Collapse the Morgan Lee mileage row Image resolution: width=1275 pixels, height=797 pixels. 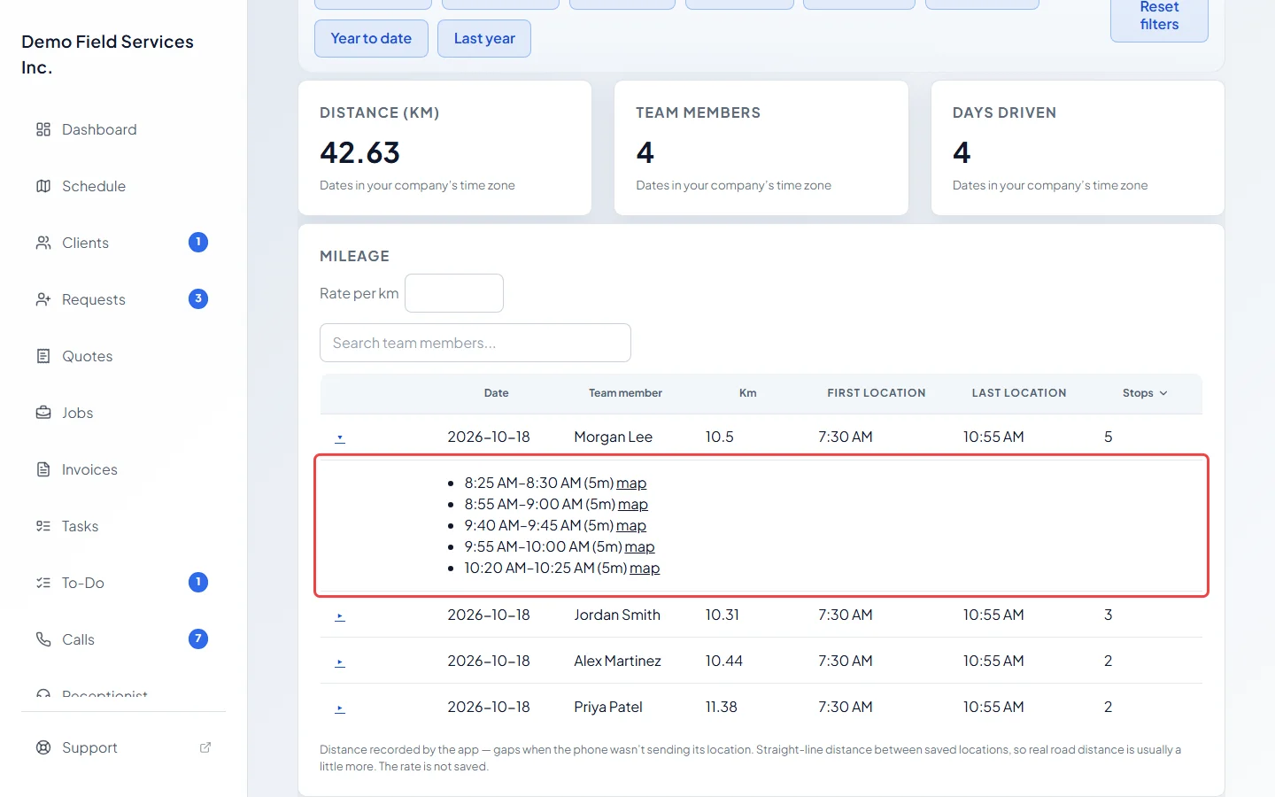pos(340,437)
